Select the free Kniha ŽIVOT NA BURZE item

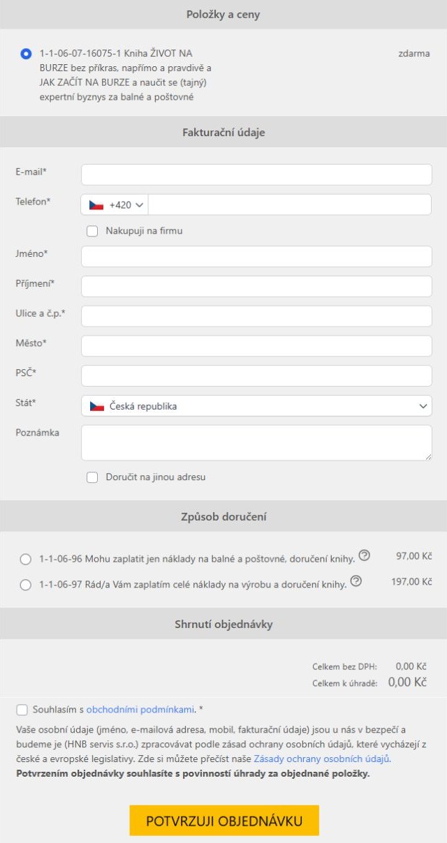[x=27, y=53]
